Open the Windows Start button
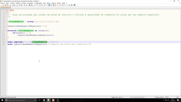Screen dimensions: 181x102 point(2,100)
